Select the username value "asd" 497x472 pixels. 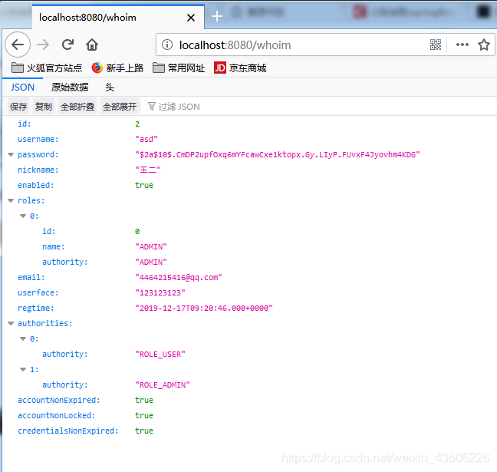(146, 139)
